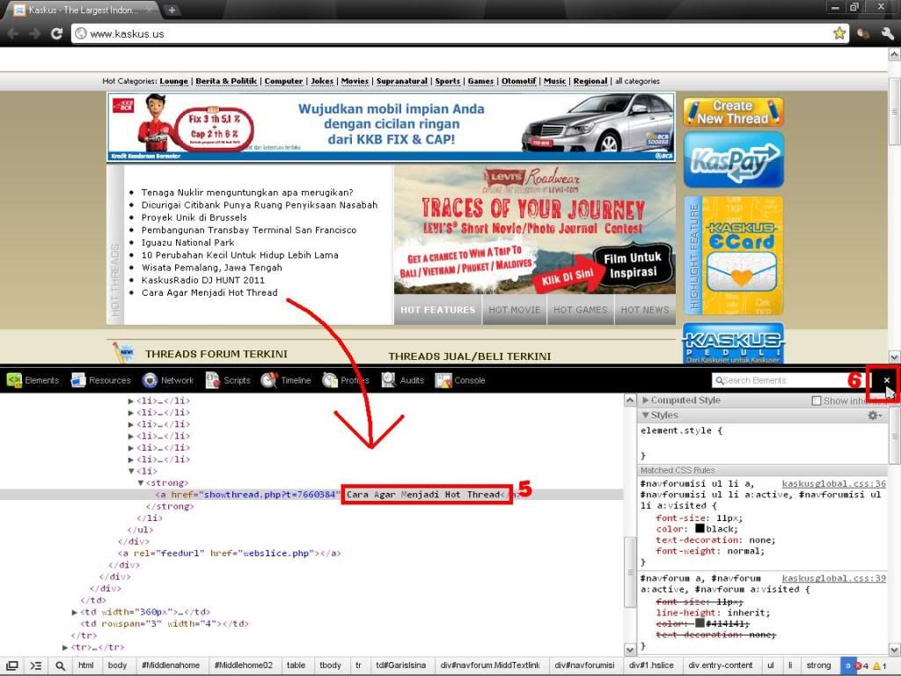The height and width of the screenshot is (676, 901).
Task: Click the all categories link
Action: tap(637, 81)
